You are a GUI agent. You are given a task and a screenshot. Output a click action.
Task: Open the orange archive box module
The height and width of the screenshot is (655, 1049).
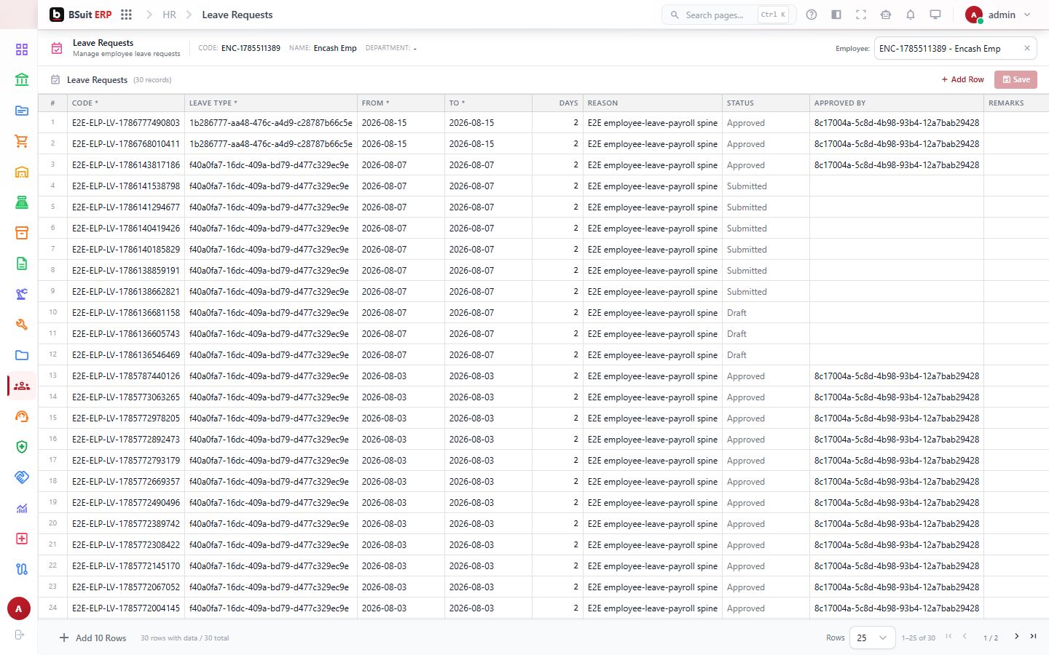[22, 233]
